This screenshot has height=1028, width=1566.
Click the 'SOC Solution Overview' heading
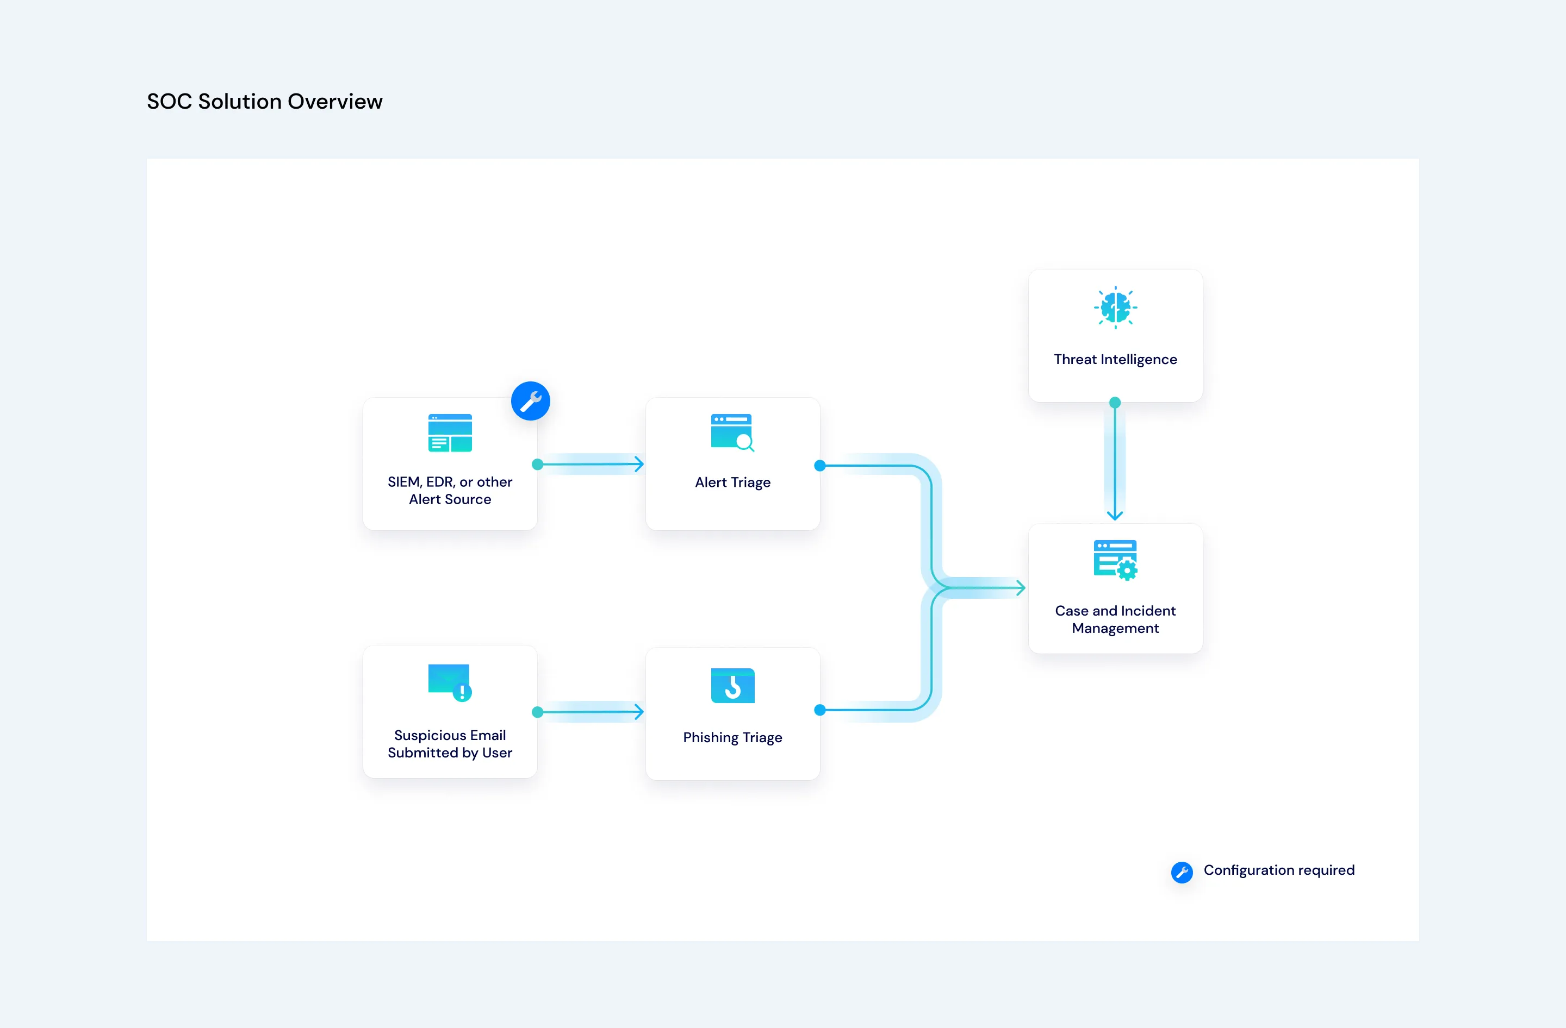coord(264,101)
